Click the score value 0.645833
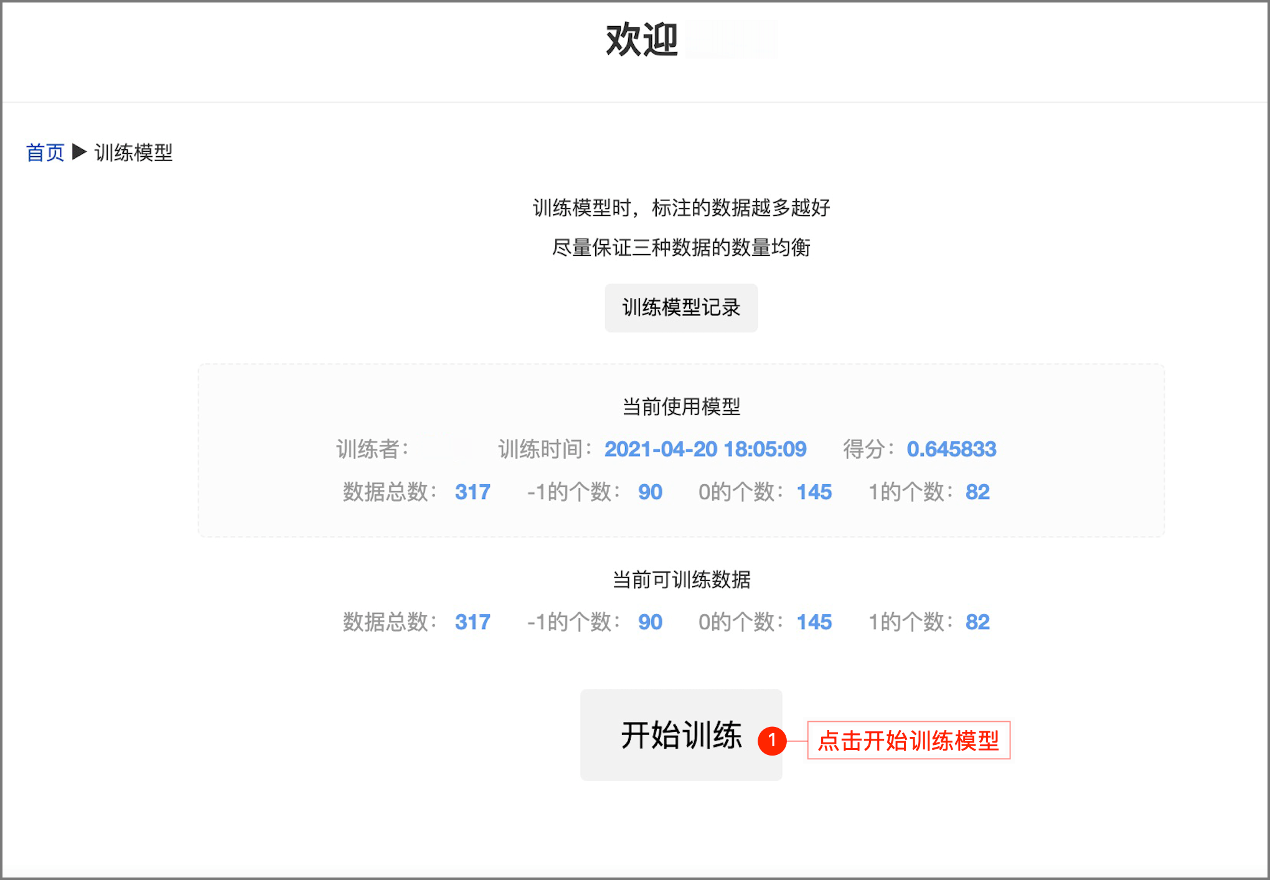This screenshot has width=1270, height=880. click(x=951, y=449)
